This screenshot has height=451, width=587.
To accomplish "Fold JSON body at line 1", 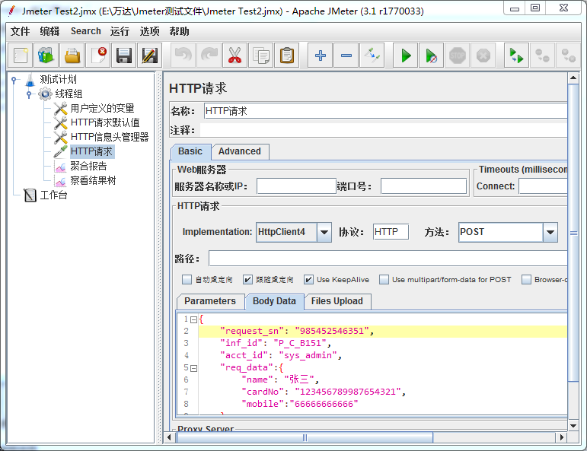I will 193,319.
